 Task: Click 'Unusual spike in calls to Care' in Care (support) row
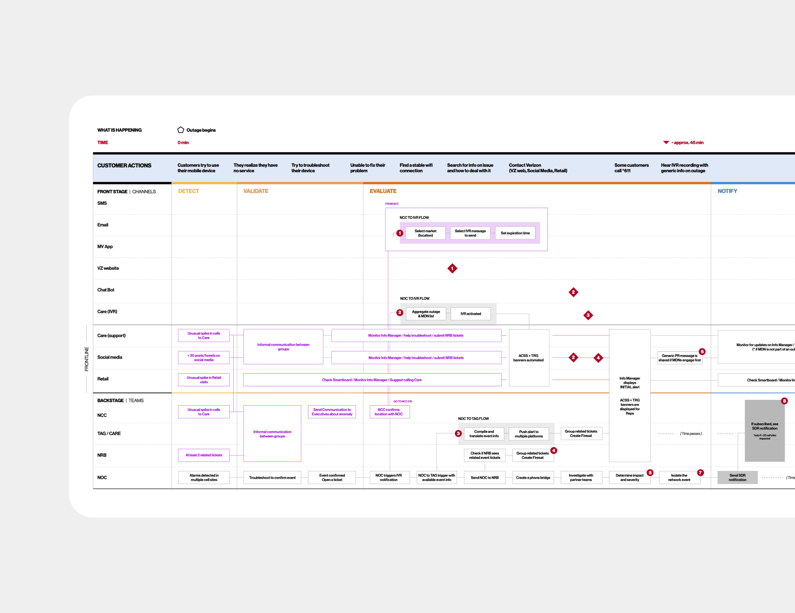click(204, 336)
